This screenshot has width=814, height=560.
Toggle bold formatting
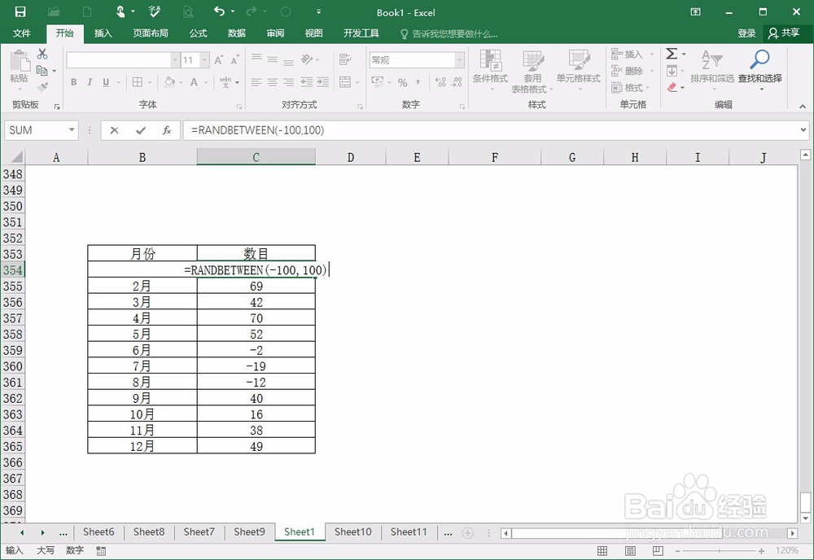click(74, 82)
